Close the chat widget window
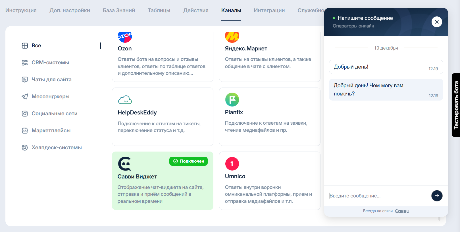Screen dimensions: 460x232 pyautogui.click(x=436, y=22)
